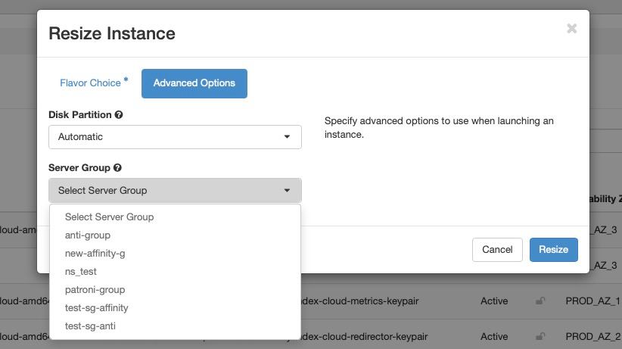Click the lock icon in the PROD_AZ_1 row

click(x=540, y=301)
